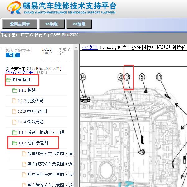
Task: Select the 1.1.2 识别代码 entry
Action: (30, 101)
